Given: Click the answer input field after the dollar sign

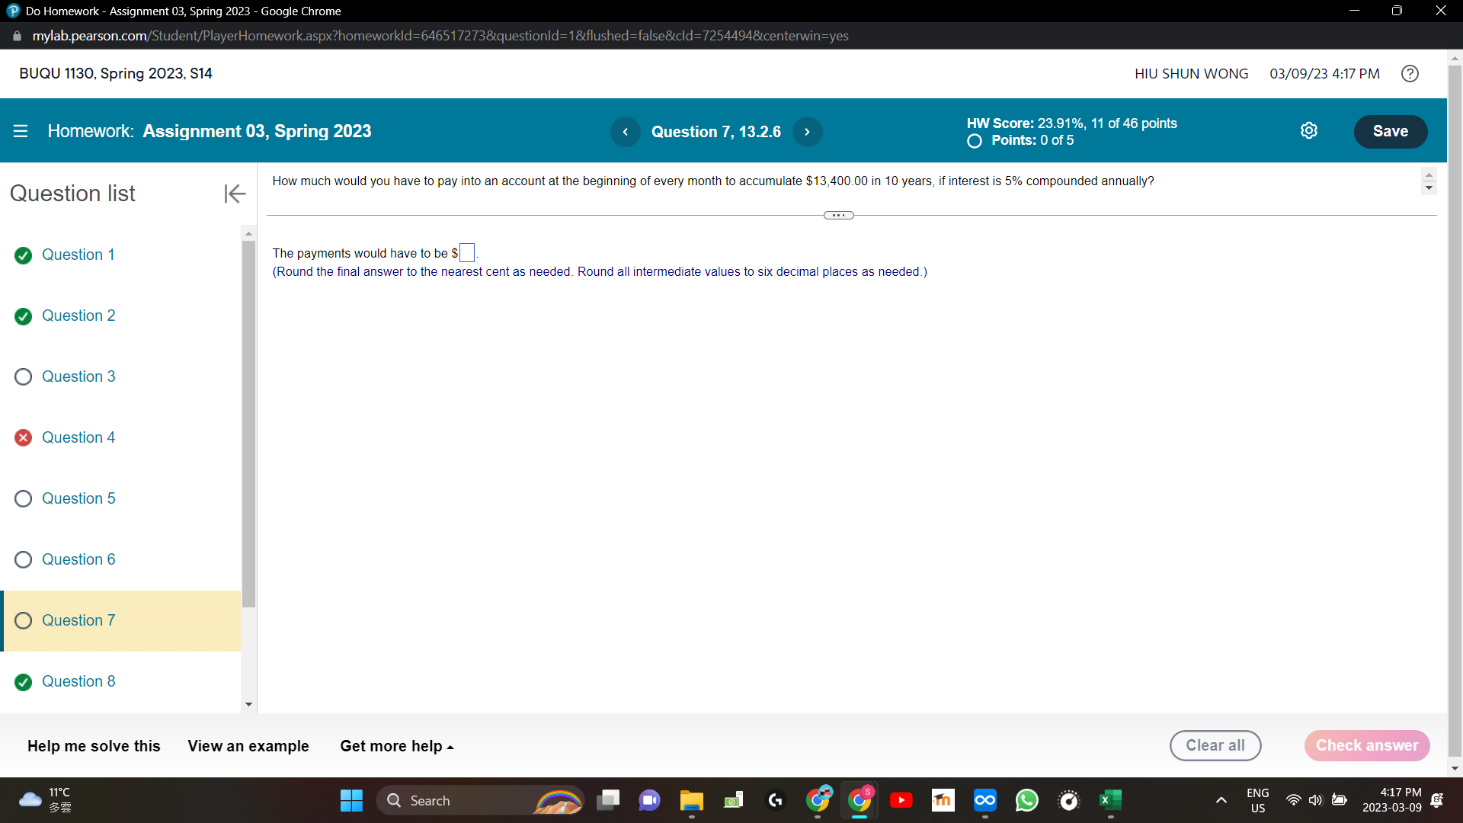Looking at the screenshot, I should (x=467, y=252).
